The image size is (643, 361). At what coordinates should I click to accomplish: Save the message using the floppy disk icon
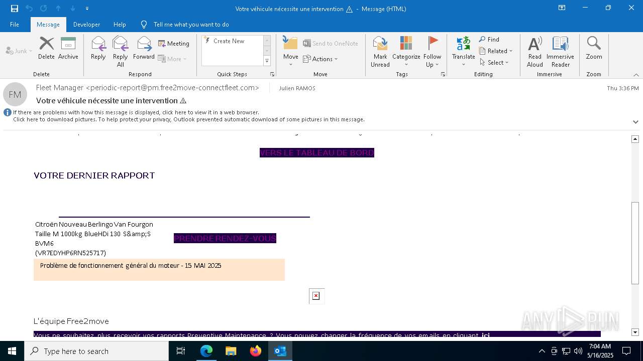[14, 9]
